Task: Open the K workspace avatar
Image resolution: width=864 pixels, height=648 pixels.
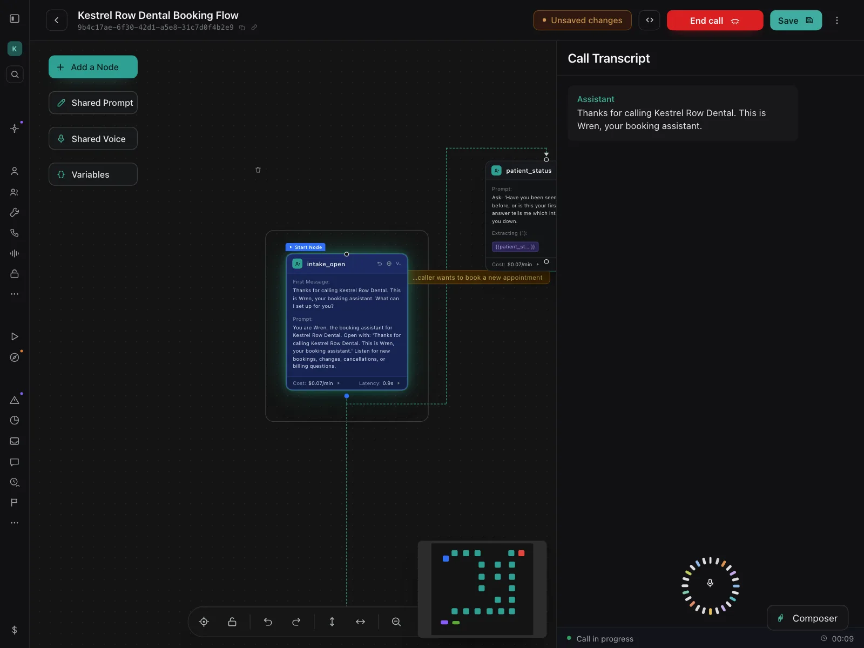Action: [15, 49]
